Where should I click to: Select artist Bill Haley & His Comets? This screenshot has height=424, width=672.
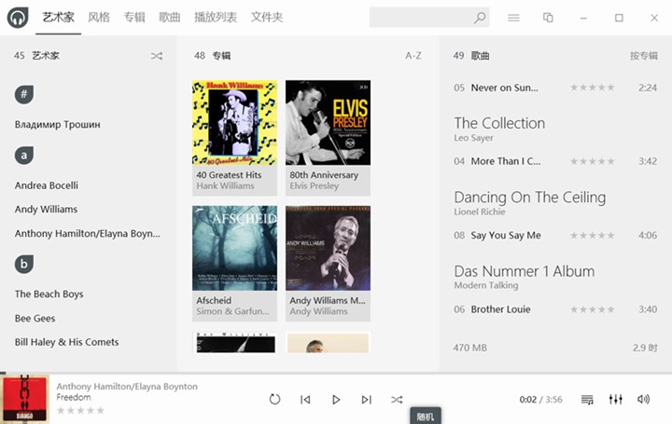[66, 342]
